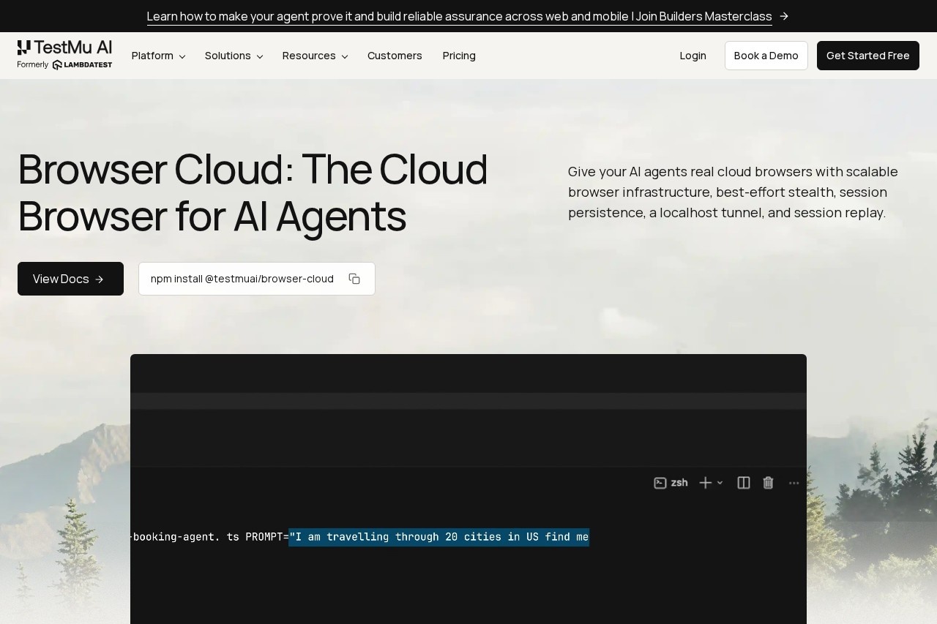
Task: Go to the Customers page
Action: [395, 56]
